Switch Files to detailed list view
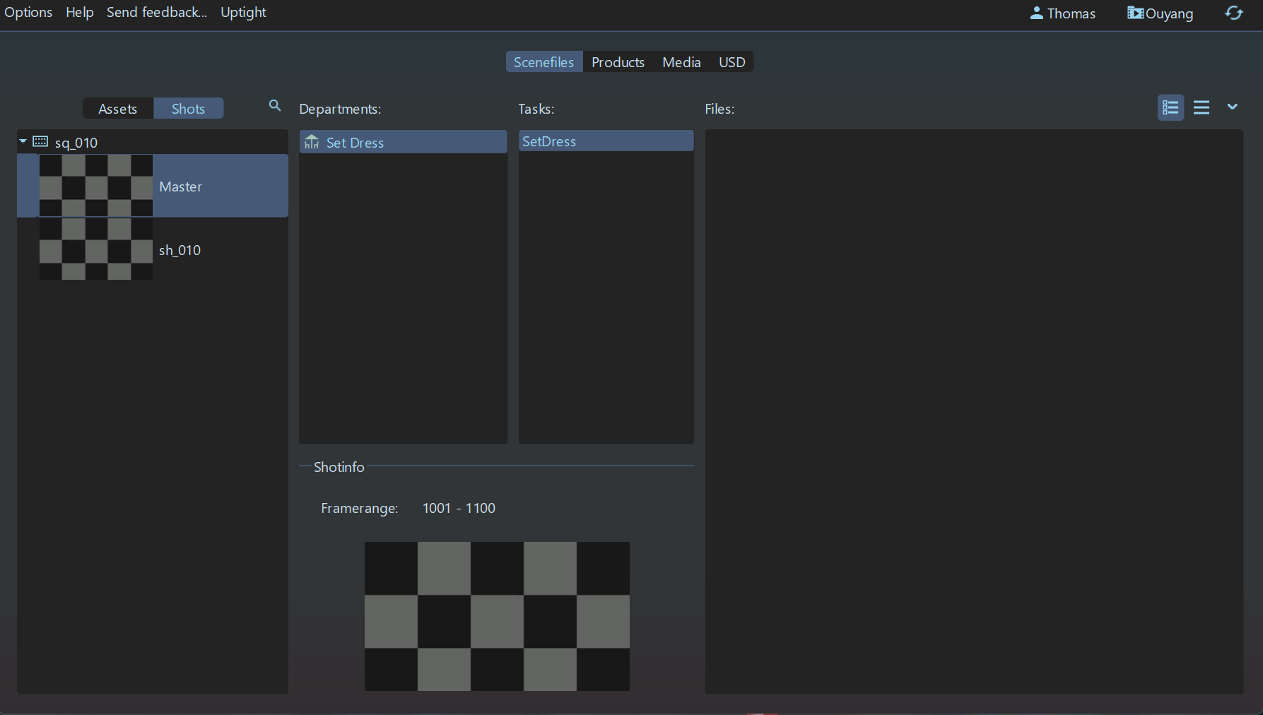The height and width of the screenshot is (715, 1263). click(1170, 107)
